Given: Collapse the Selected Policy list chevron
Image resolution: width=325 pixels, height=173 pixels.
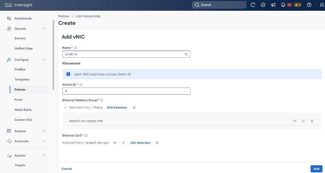Looking at the screenshot, I should [x=65, y=108].
